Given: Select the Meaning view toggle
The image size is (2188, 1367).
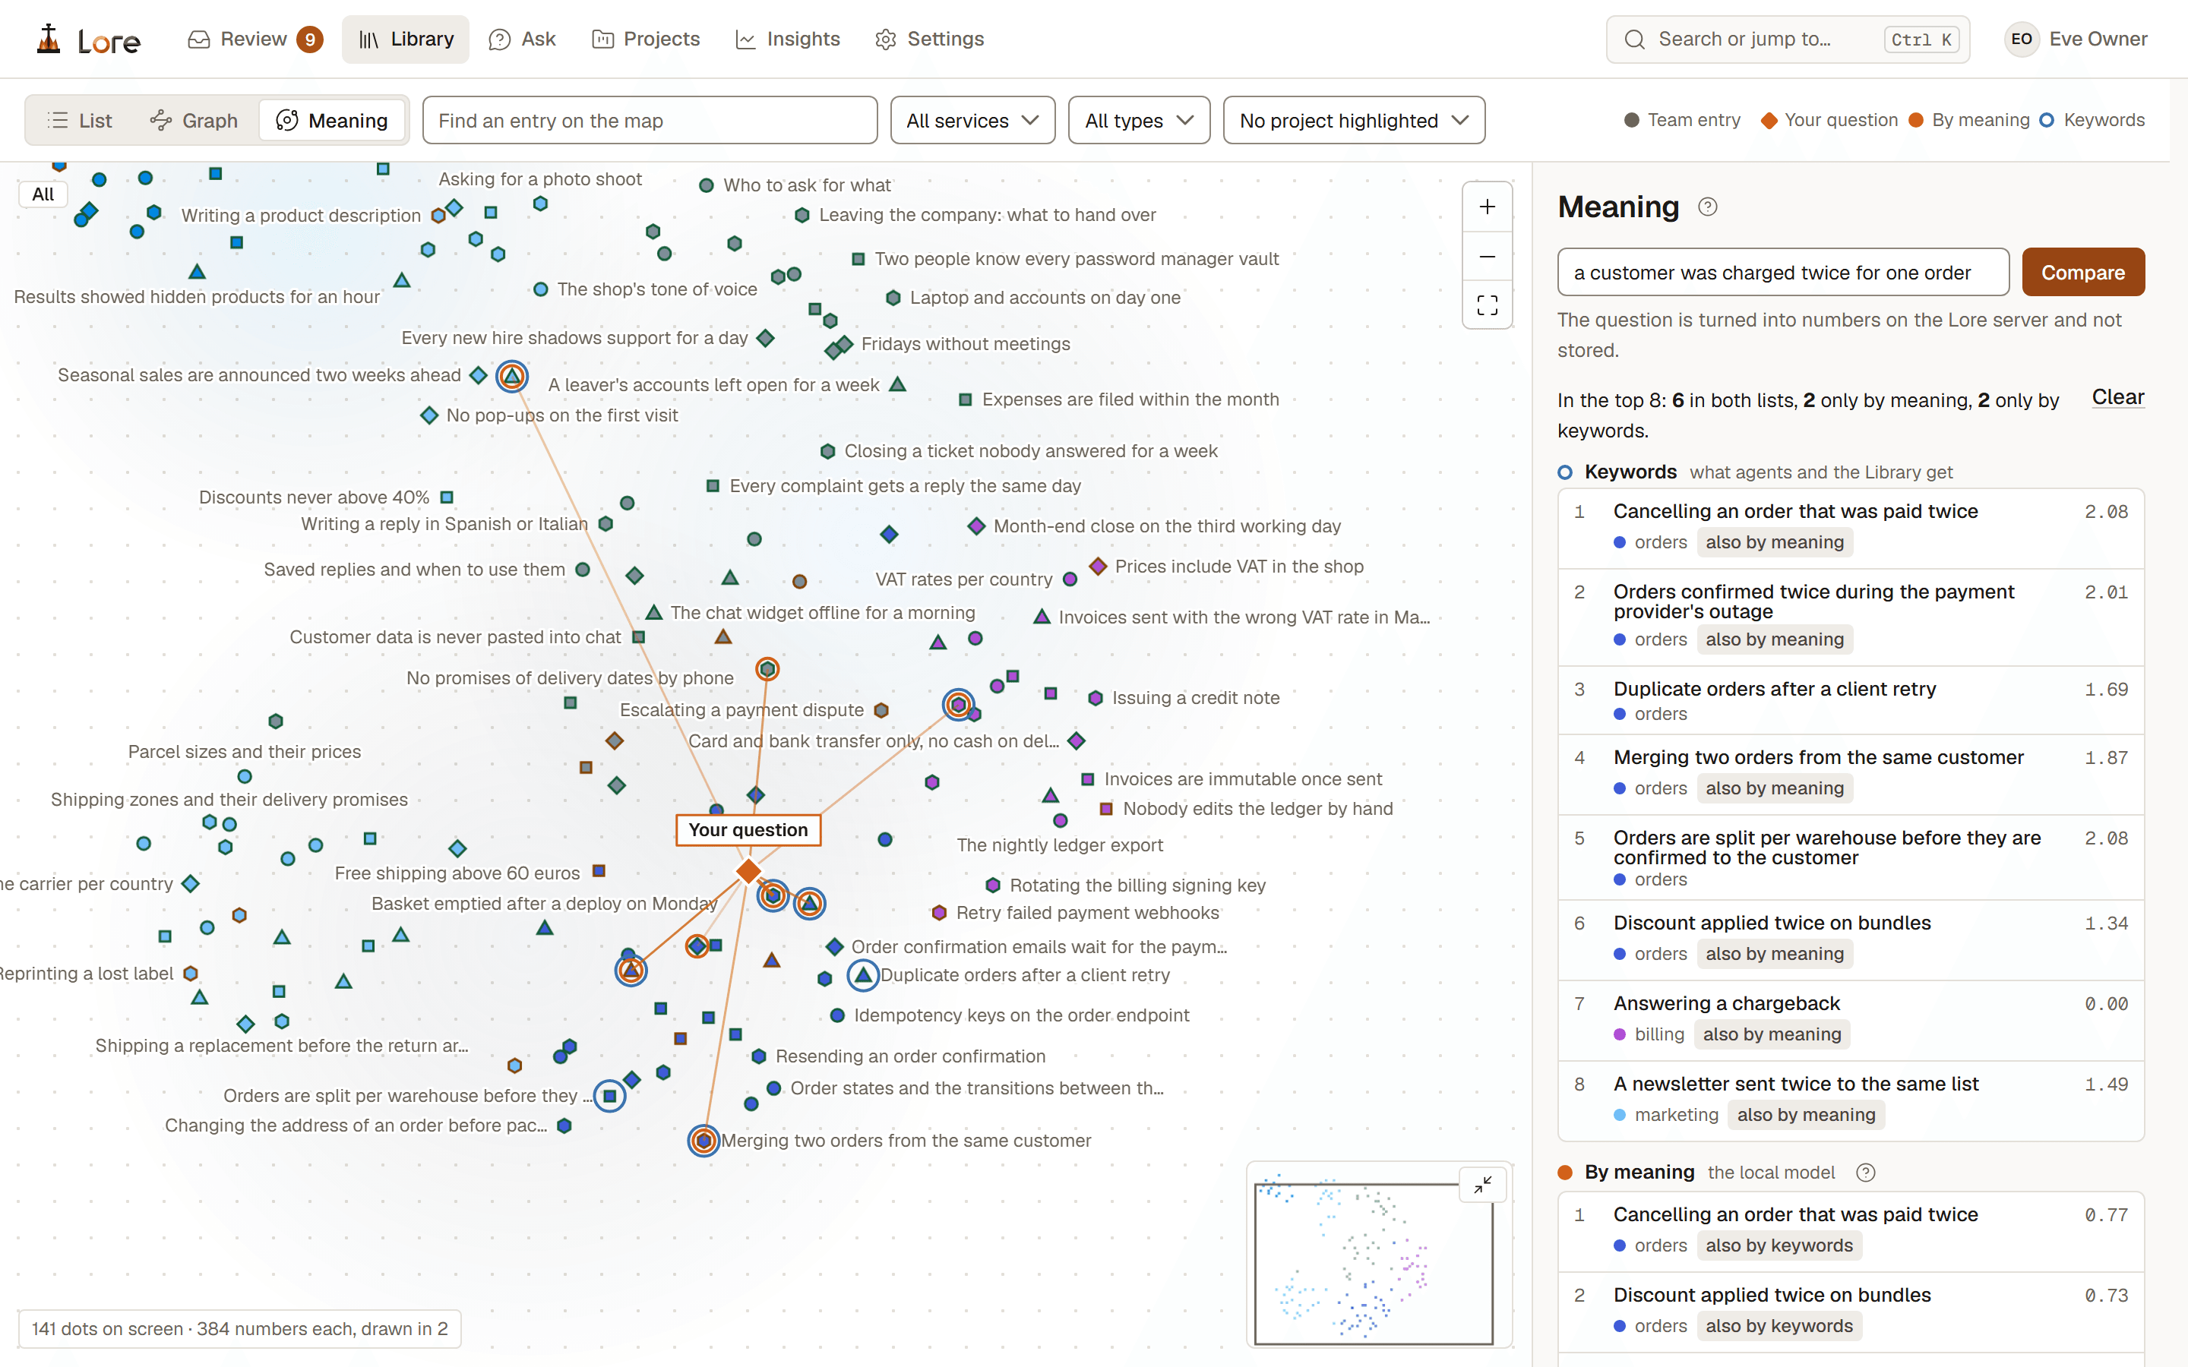Looking at the screenshot, I should coord(333,120).
